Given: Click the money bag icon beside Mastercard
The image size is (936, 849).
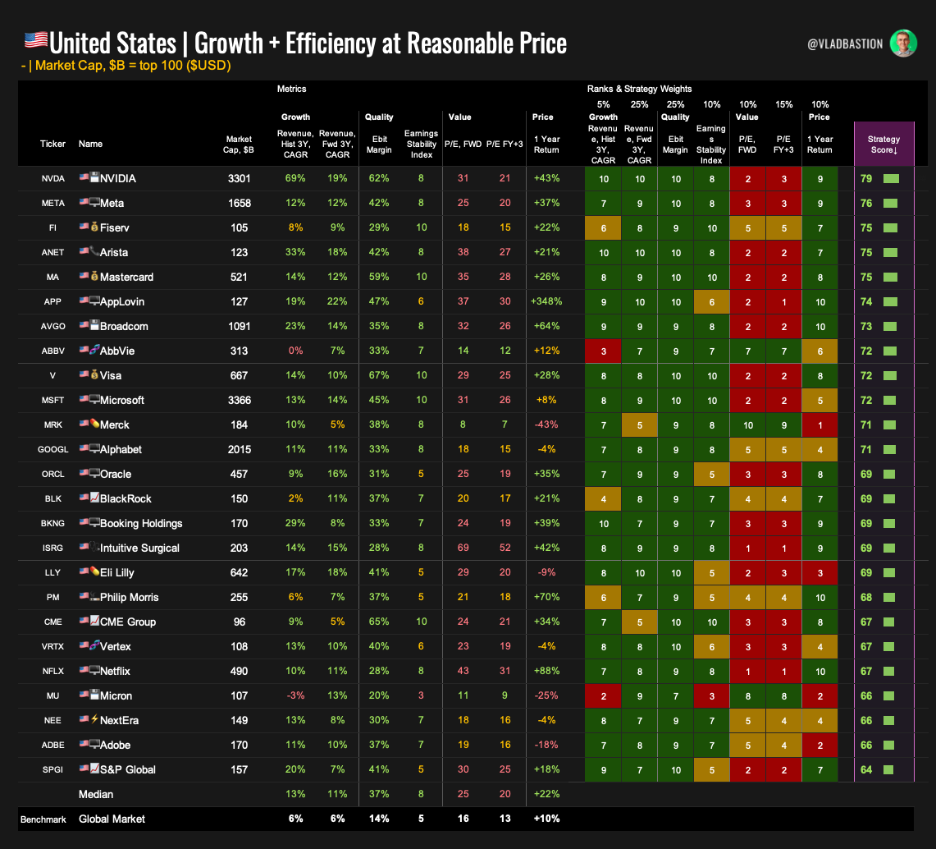Looking at the screenshot, I should click(x=94, y=276).
